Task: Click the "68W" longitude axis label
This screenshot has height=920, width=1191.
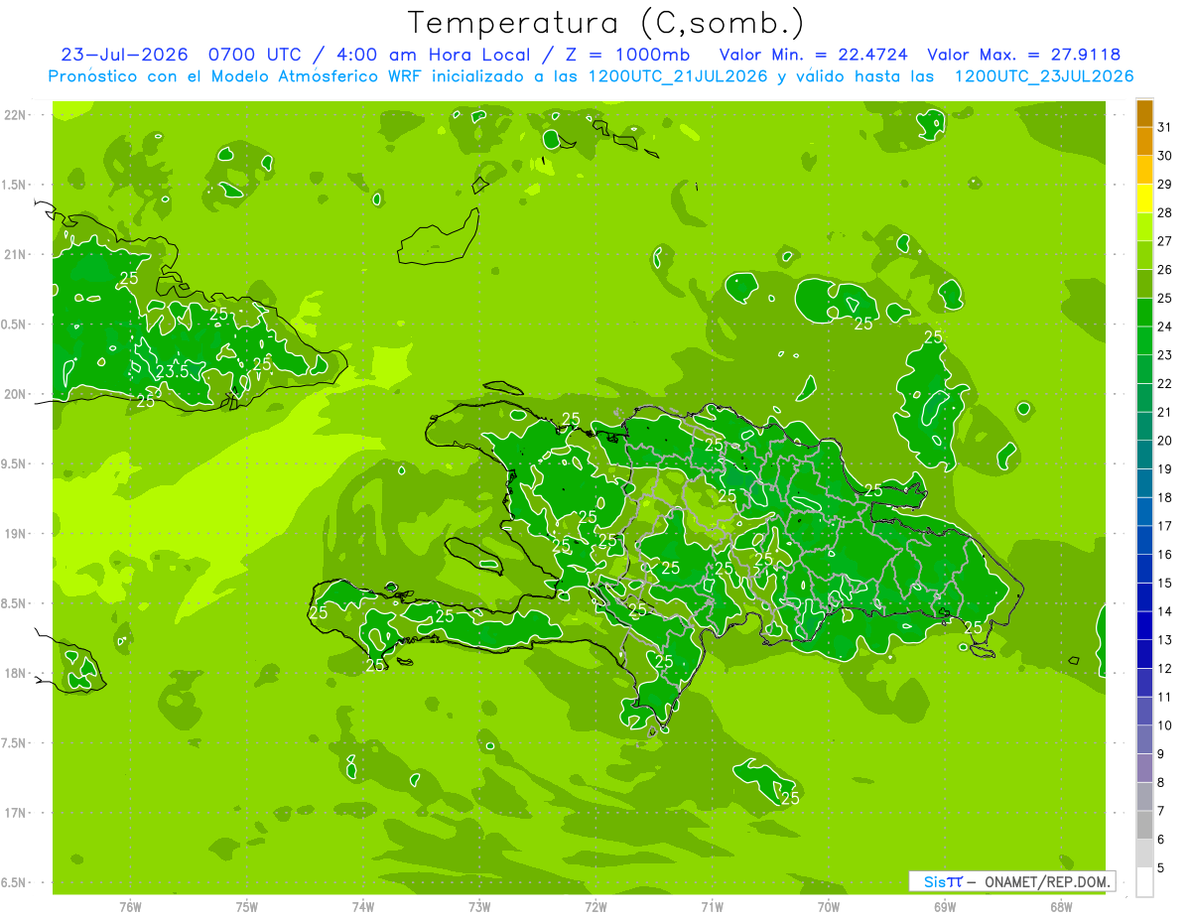Action: point(1061,907)
